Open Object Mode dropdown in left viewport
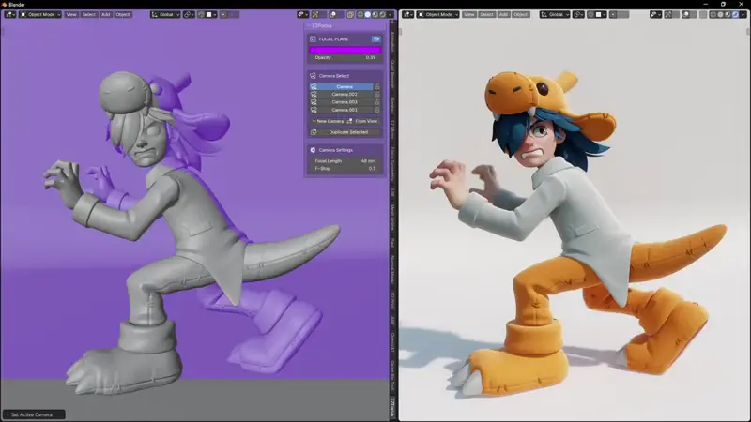The image size is (751, 422). 40,14
